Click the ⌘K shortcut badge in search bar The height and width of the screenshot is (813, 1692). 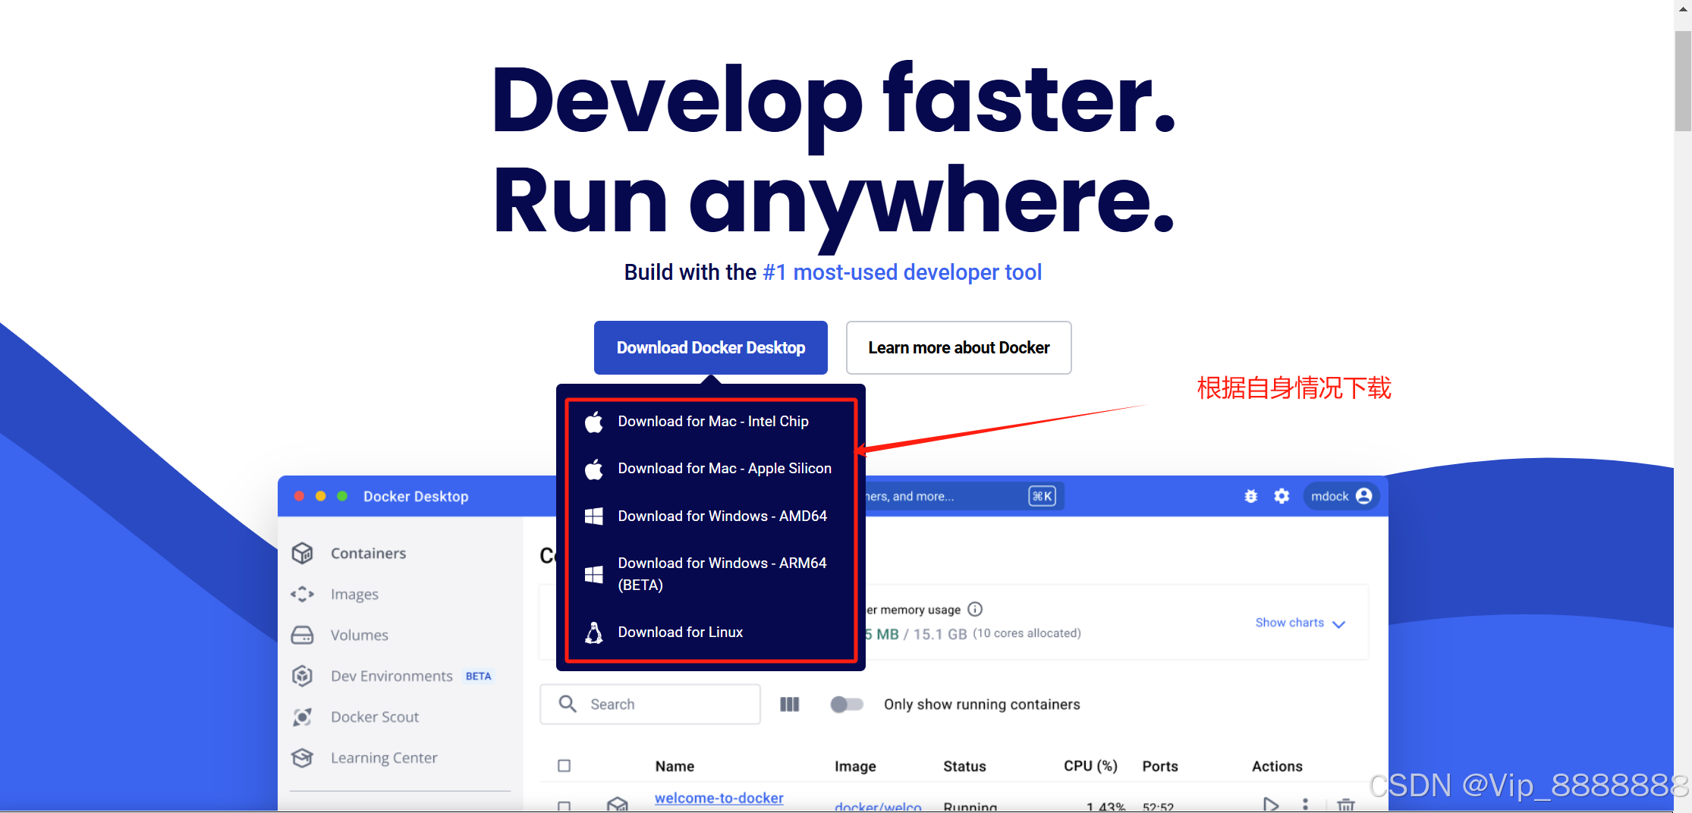click(1042, 497)
